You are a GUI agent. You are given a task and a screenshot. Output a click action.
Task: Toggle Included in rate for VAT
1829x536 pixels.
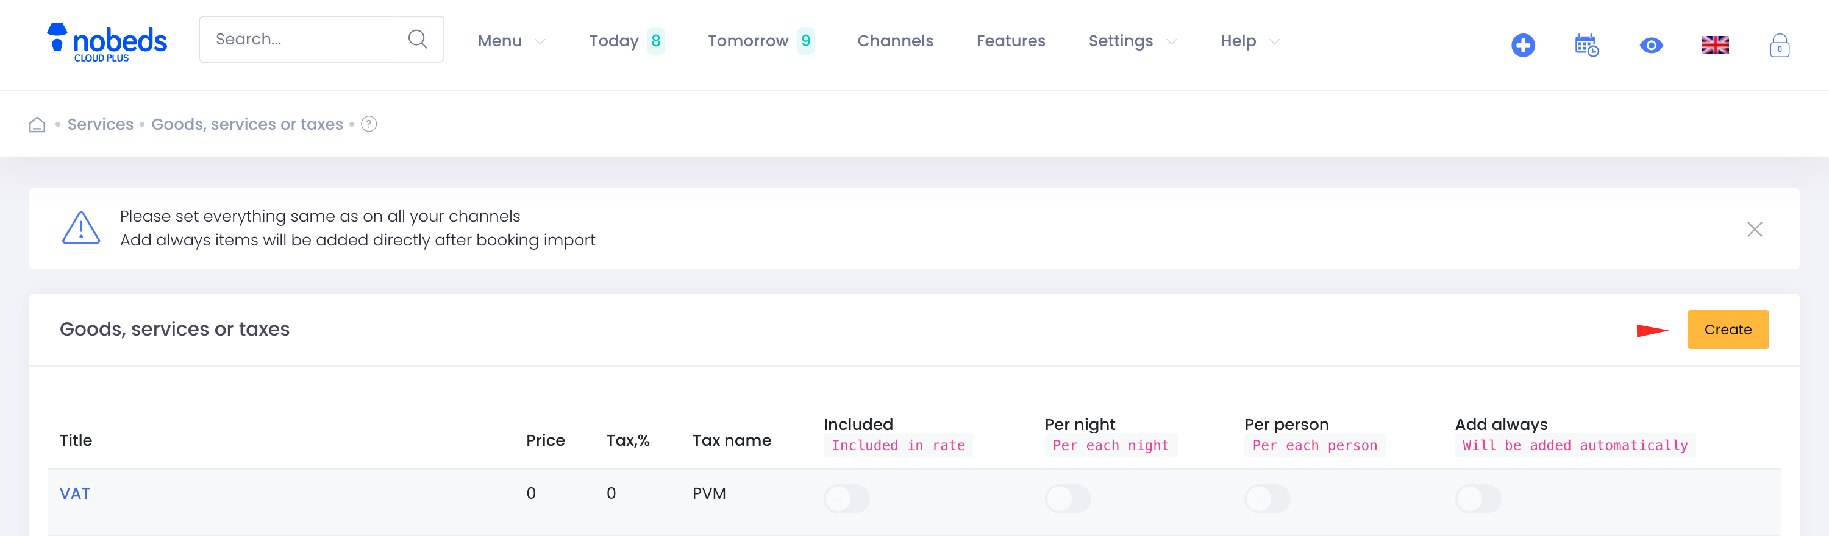click(846, 498)
